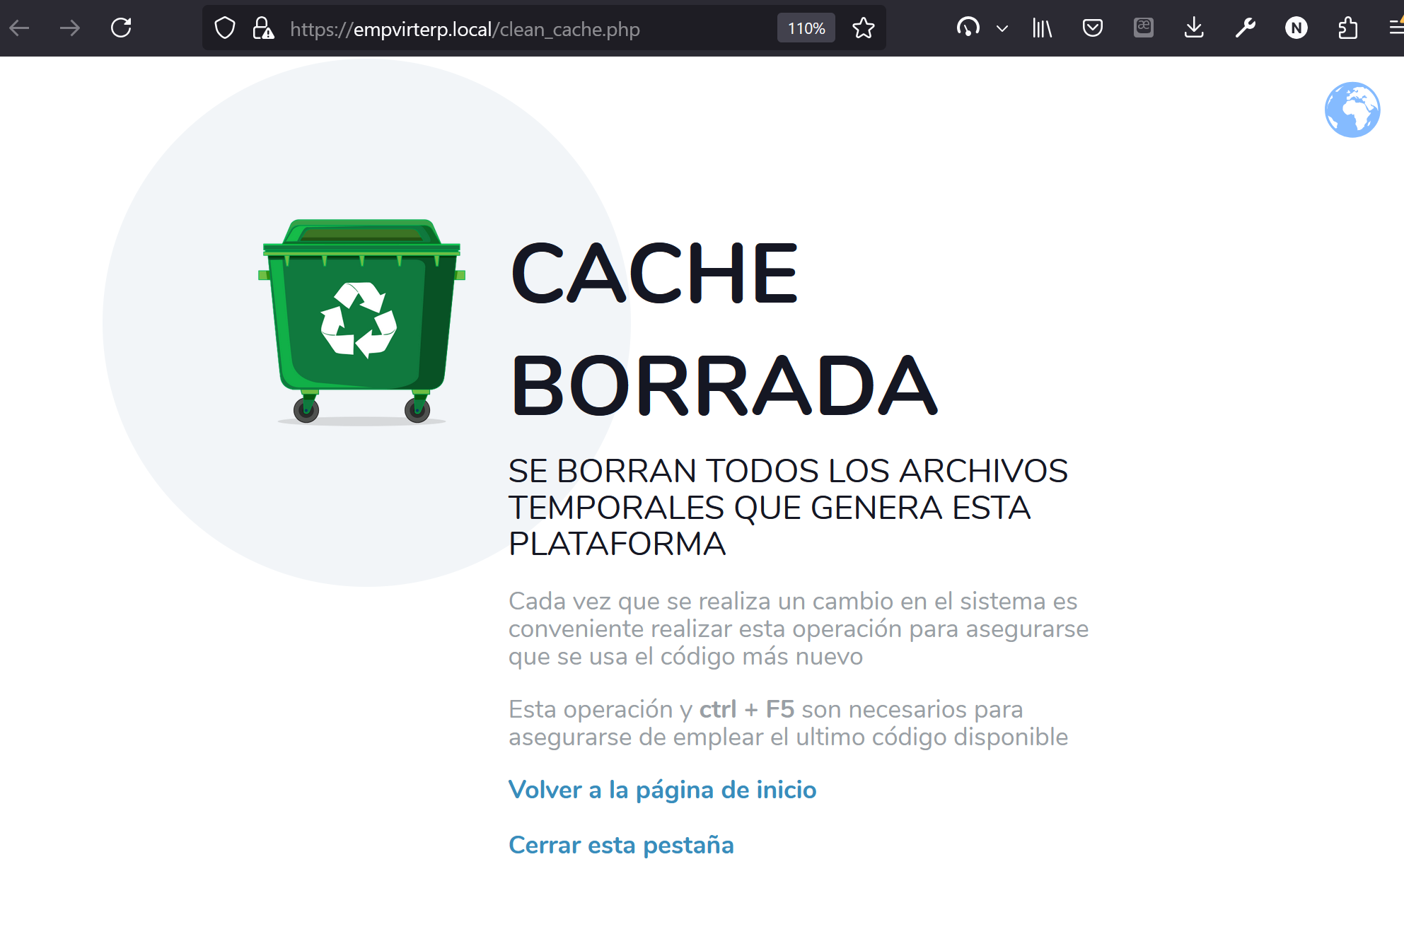Open the downloads panel
1404x934 pixels.
[1194, 28]
